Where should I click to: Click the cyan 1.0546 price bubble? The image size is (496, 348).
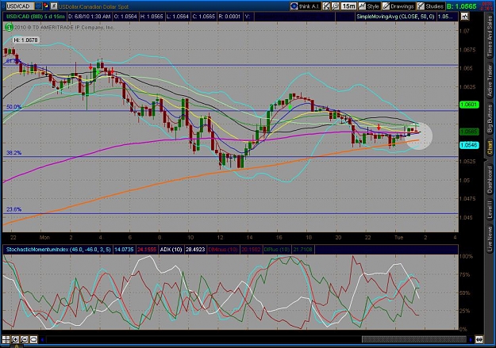coord(469,145)
